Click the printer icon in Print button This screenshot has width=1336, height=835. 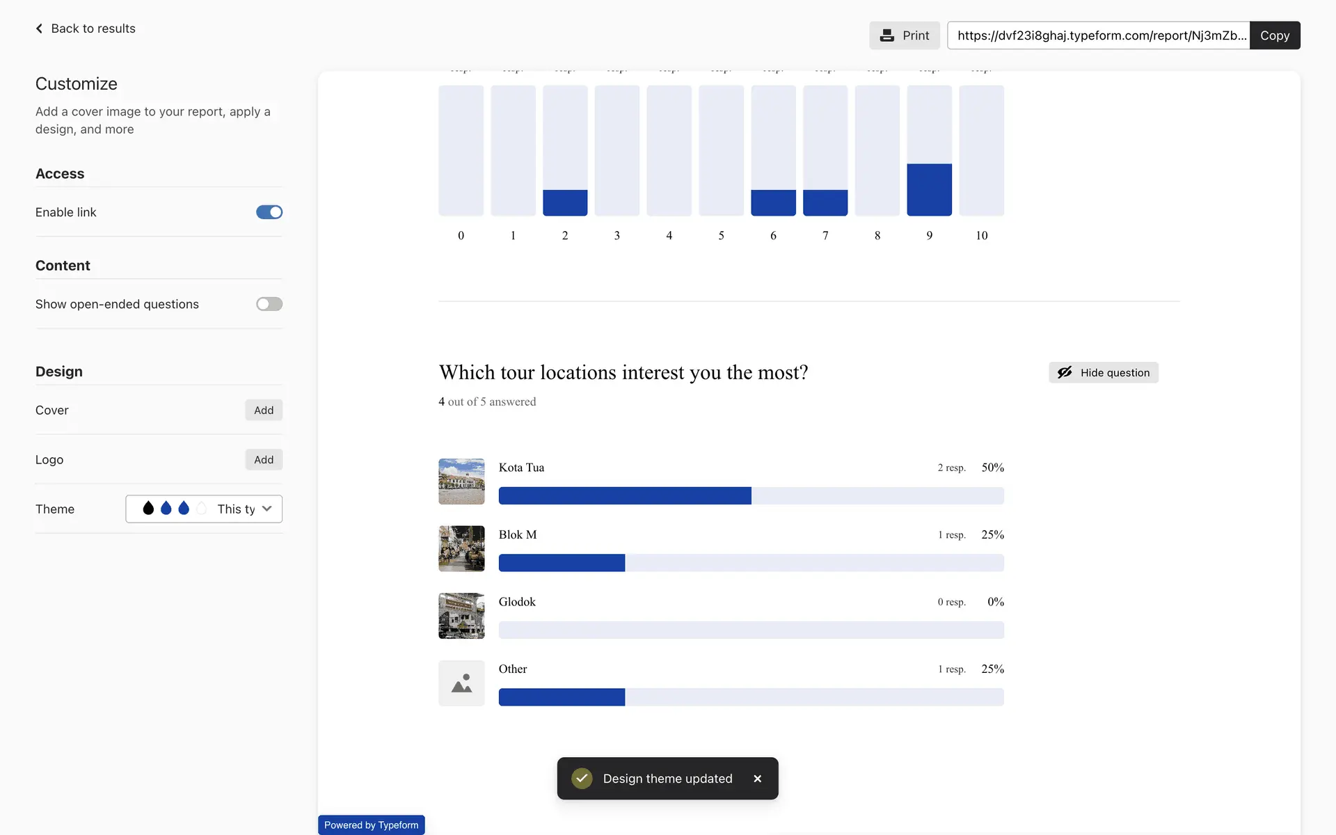pos(886,35)
